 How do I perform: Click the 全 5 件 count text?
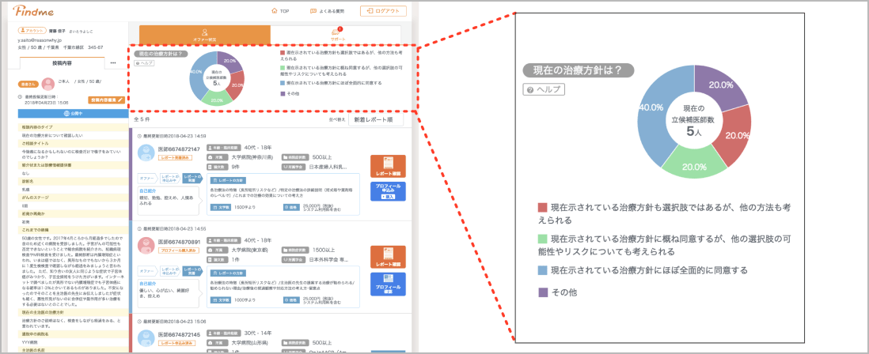(x=142, y=119)
